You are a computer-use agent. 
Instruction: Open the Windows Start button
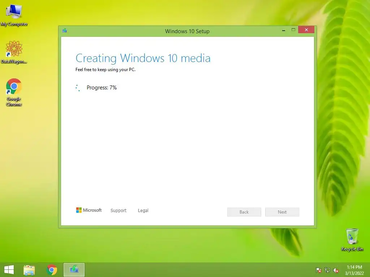tap(9, 270)
